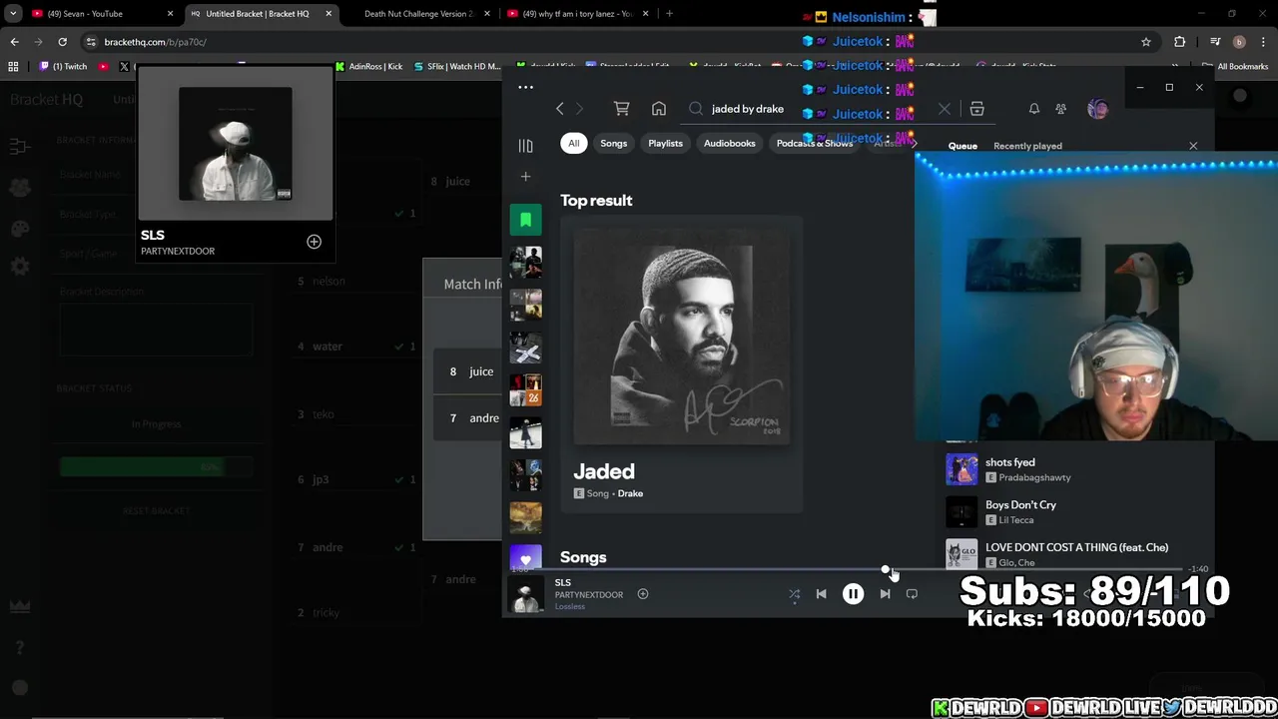Click the now-playing album thumbnail
Screen dimensions: 1278x719
click(526, 594)
